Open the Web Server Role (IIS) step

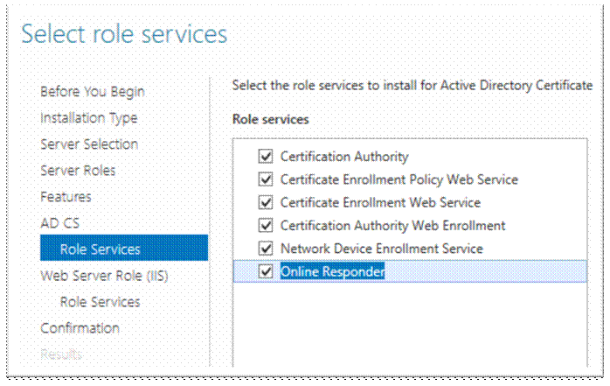click(104, 277)
